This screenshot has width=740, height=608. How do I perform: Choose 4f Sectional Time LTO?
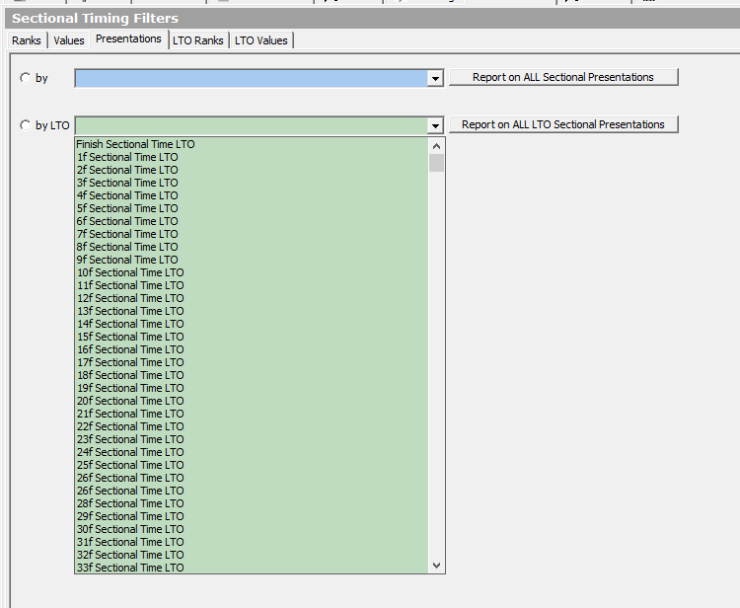pos(252,195)
